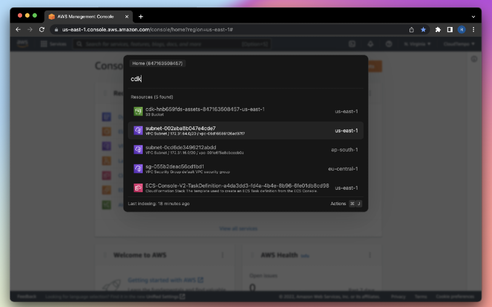This screenshot has width=492, height=307.
Task: Open the extensions puzzle icon
Action: click(438, 29)
